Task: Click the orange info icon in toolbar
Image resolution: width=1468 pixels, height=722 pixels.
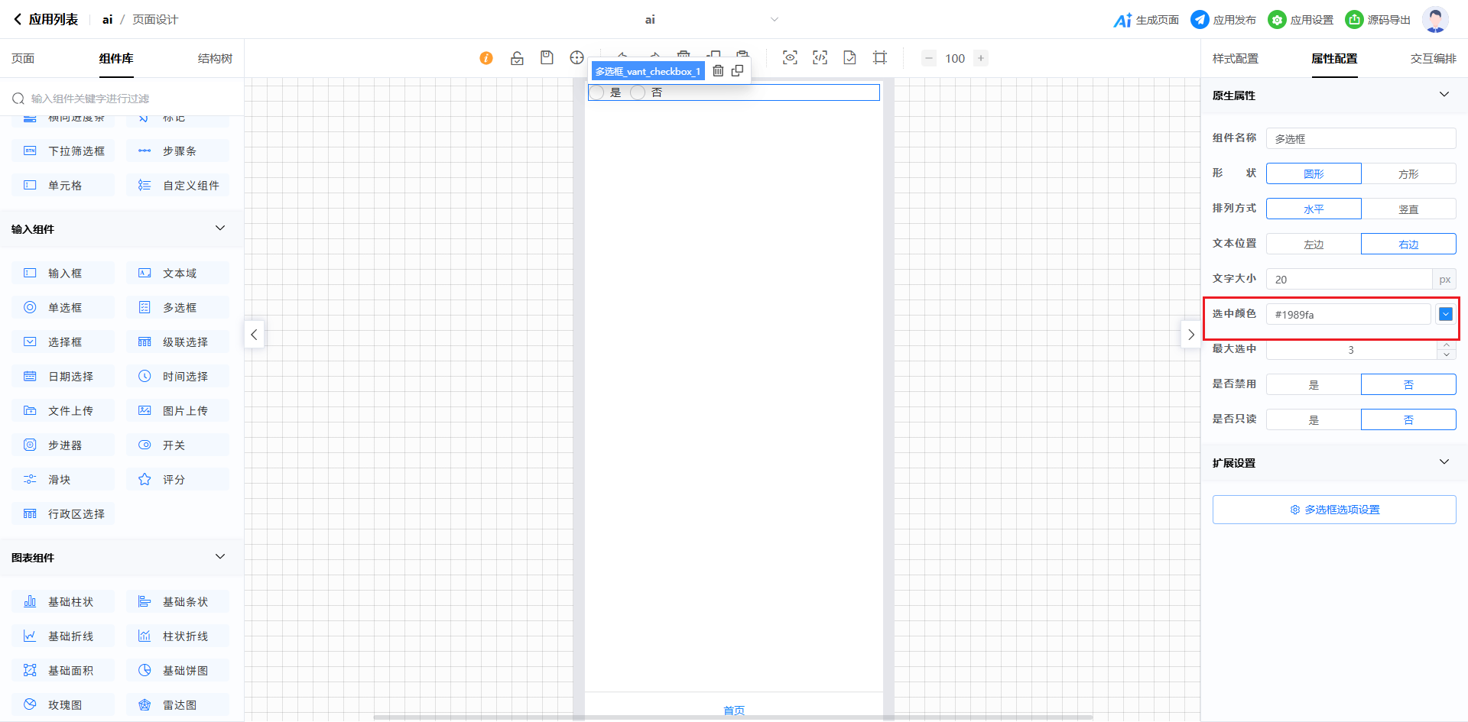Action: pyautogui.click(x=486, y=58)
